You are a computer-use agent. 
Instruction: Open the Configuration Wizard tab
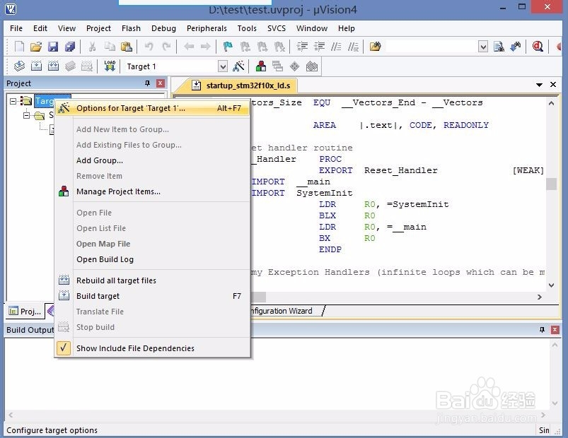pyautogui.click(x=282, y=311)
